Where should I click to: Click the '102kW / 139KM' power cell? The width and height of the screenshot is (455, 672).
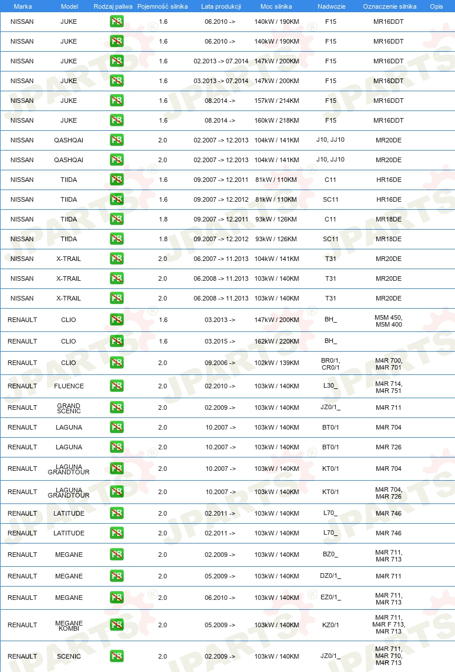click(276, 363)
